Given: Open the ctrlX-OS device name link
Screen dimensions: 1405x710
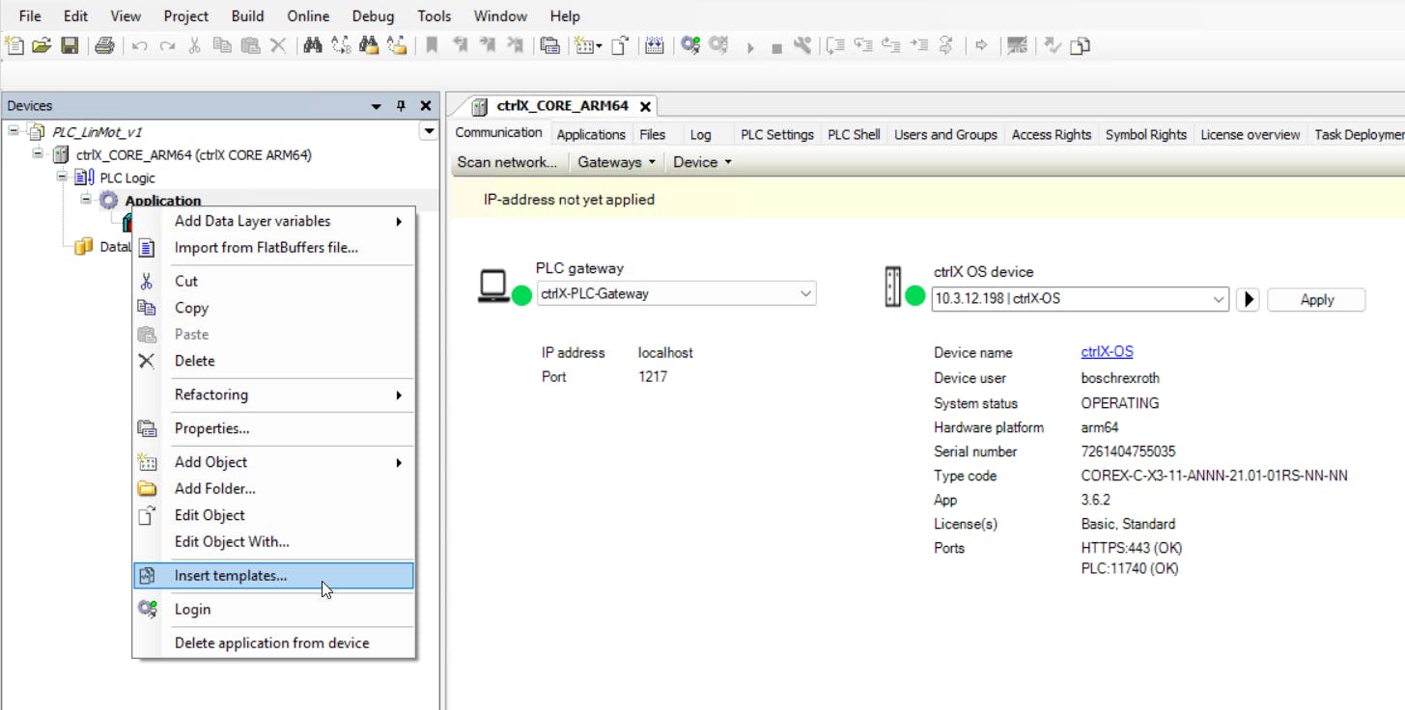Looking at the screenshot, I should (1107, 352).
